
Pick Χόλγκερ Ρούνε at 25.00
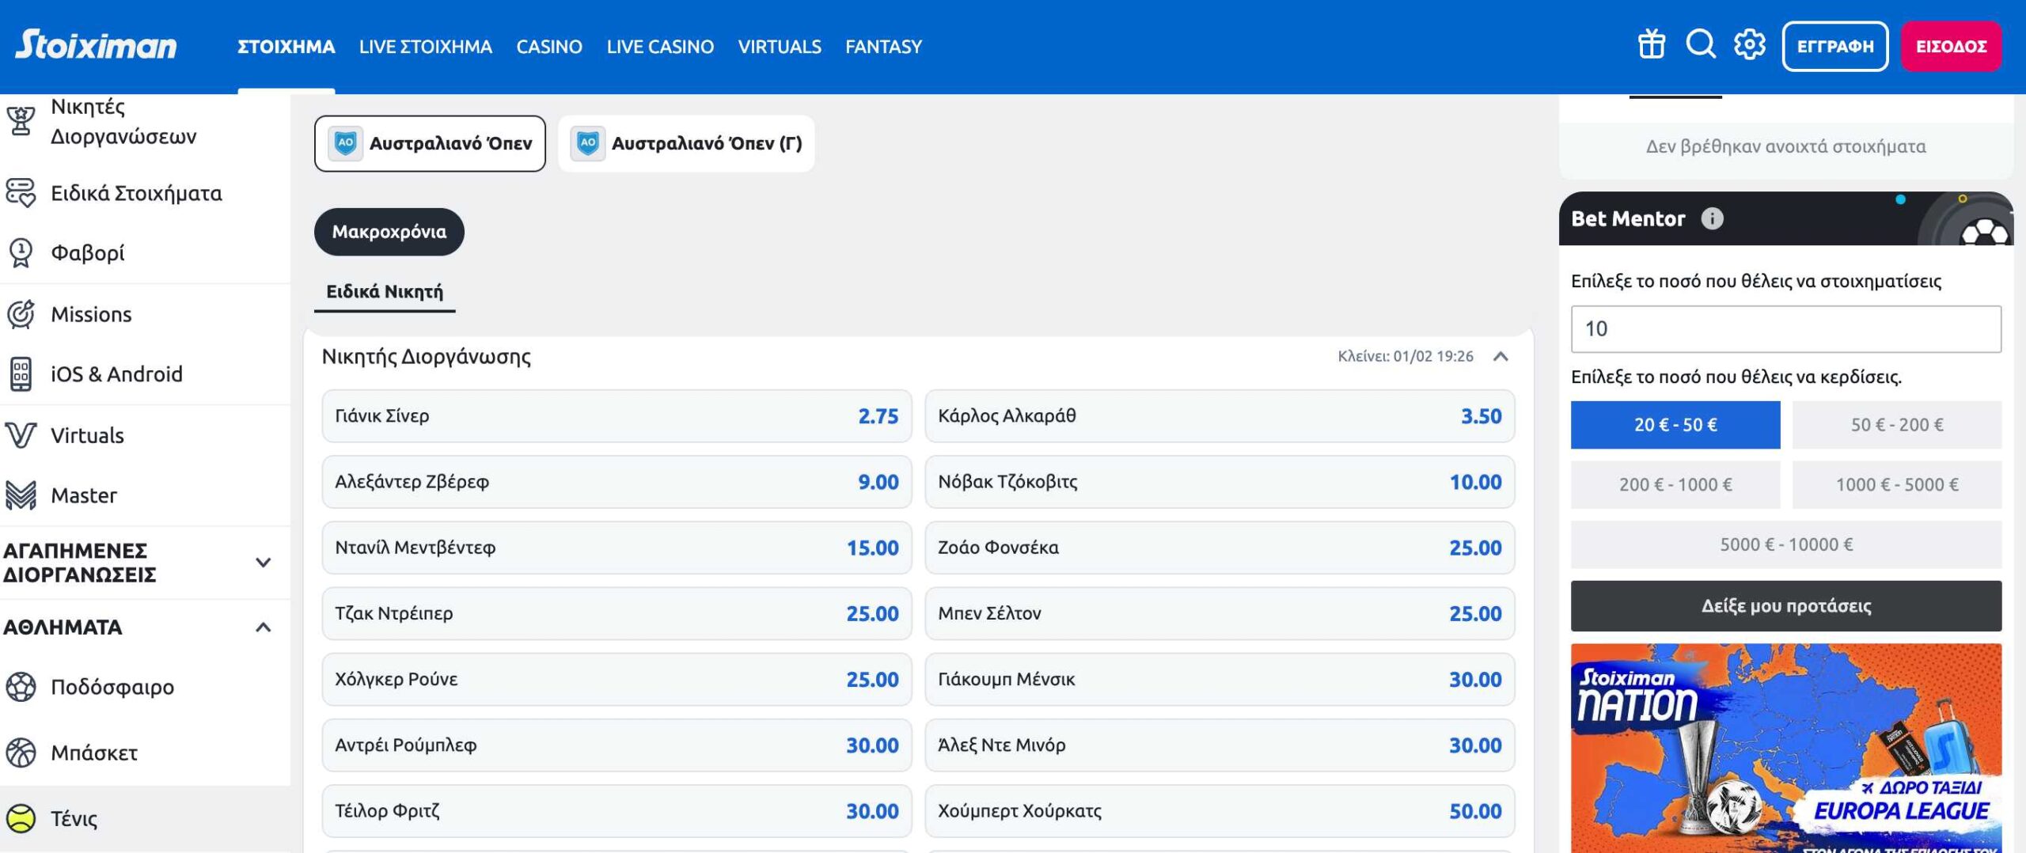click(x=617, y=679)
